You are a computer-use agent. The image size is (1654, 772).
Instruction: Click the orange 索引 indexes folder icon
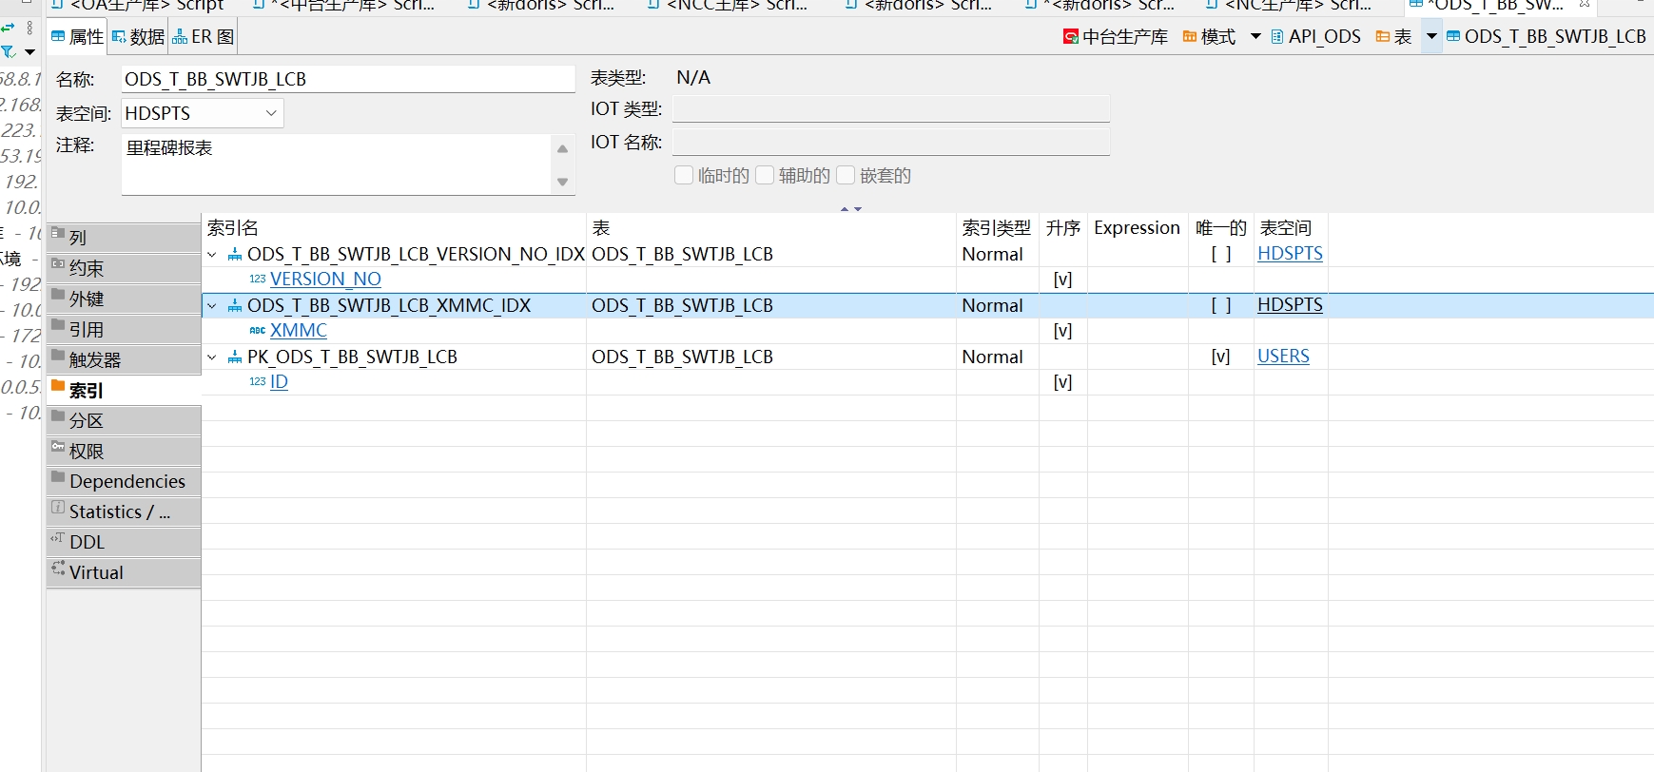coord(58,385)
